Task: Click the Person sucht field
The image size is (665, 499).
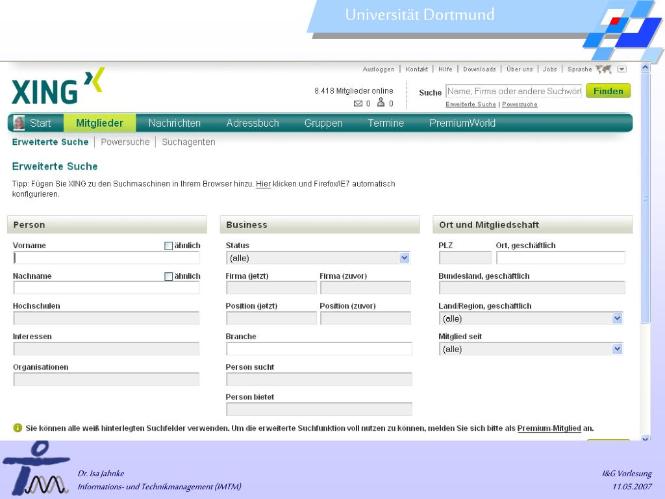Action: tap(319, 379)
